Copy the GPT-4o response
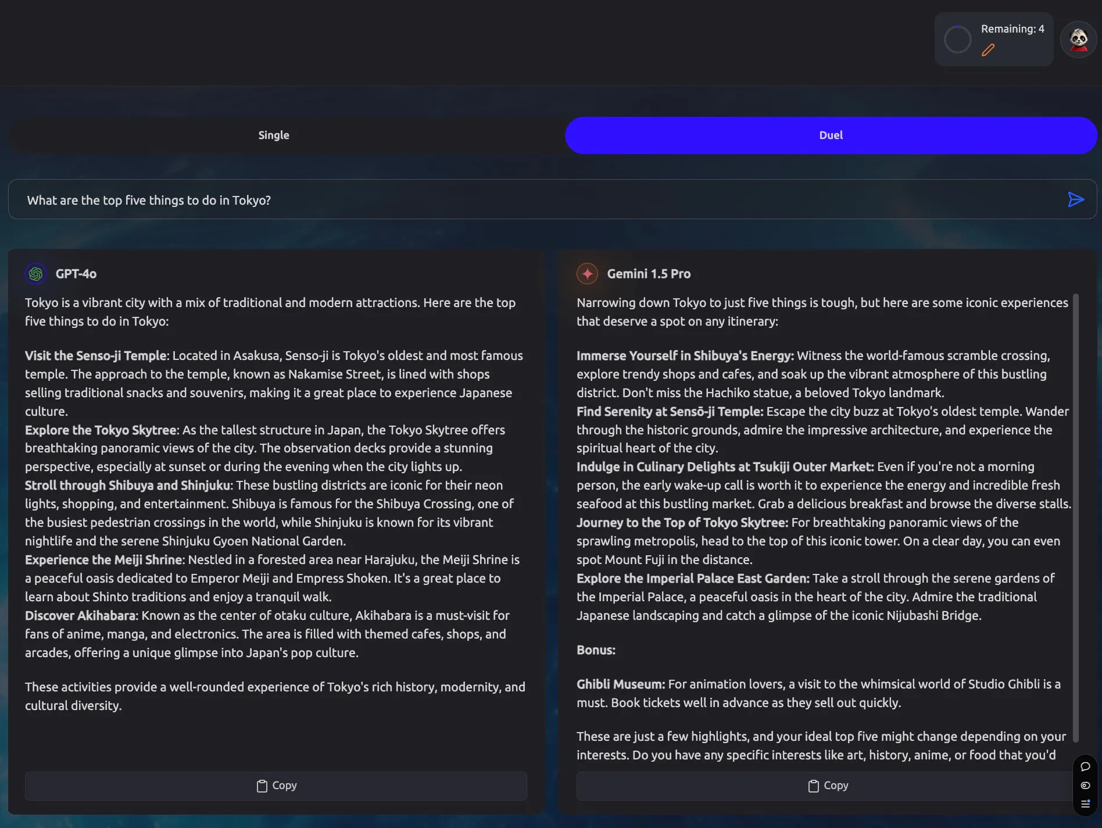Image resolution: width=1102 pixels, height=828 pixels. pos(276,786)
